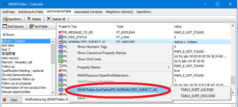Click the Value column header
This screenshot has width=238, height=107.
coord(201,26)
